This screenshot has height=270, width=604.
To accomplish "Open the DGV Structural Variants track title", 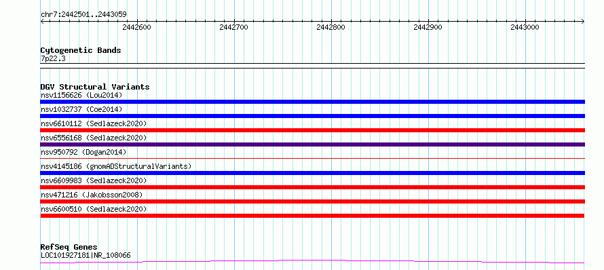I will click(x=95, y=87).
